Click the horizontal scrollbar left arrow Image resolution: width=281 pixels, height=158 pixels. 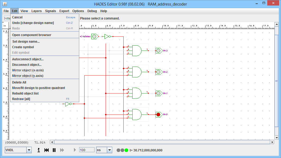(52, 142)
